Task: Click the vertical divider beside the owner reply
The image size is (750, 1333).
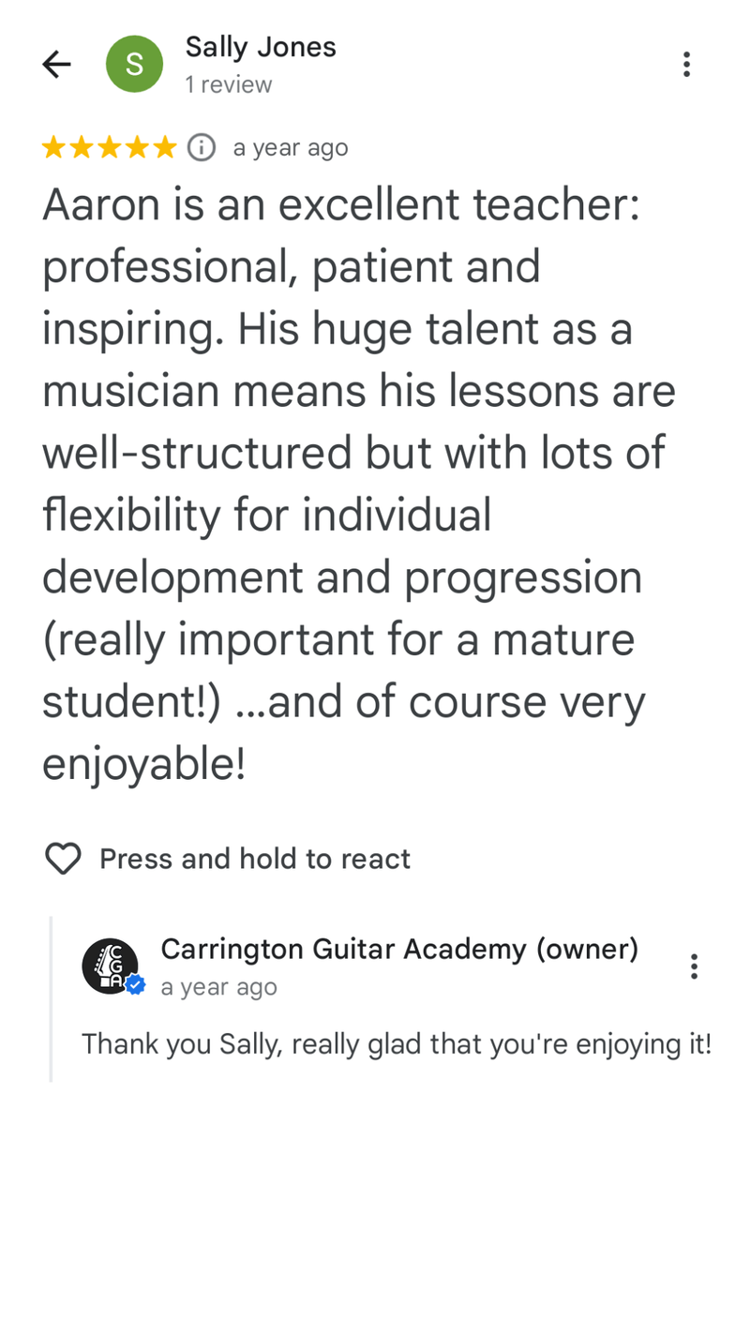Action: [51, 998]
